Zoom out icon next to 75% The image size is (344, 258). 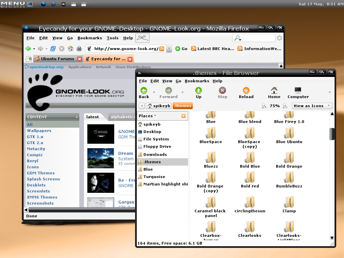click(x=264, y=106)
